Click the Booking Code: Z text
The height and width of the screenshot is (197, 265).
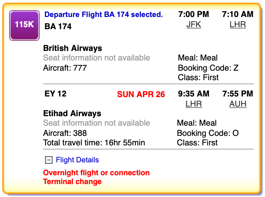(208, 68)
